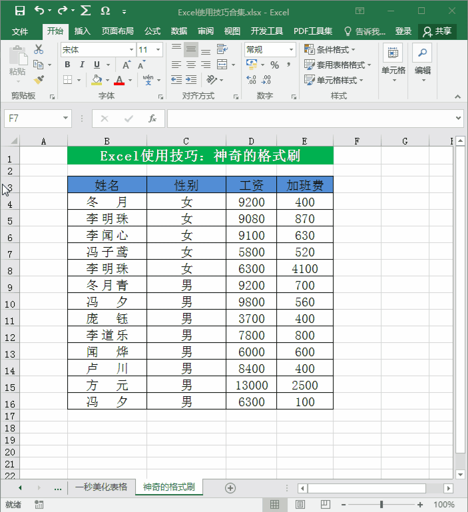Click 告诉我 tell me search box

365,31
